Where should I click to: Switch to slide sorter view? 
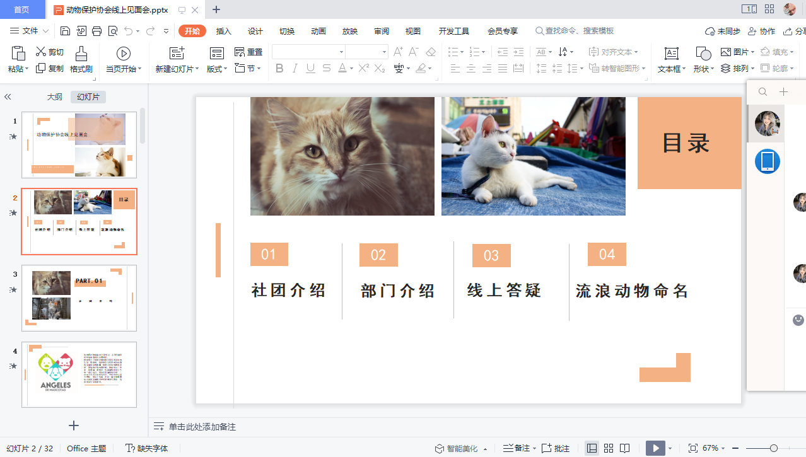[x=609, y=448]
